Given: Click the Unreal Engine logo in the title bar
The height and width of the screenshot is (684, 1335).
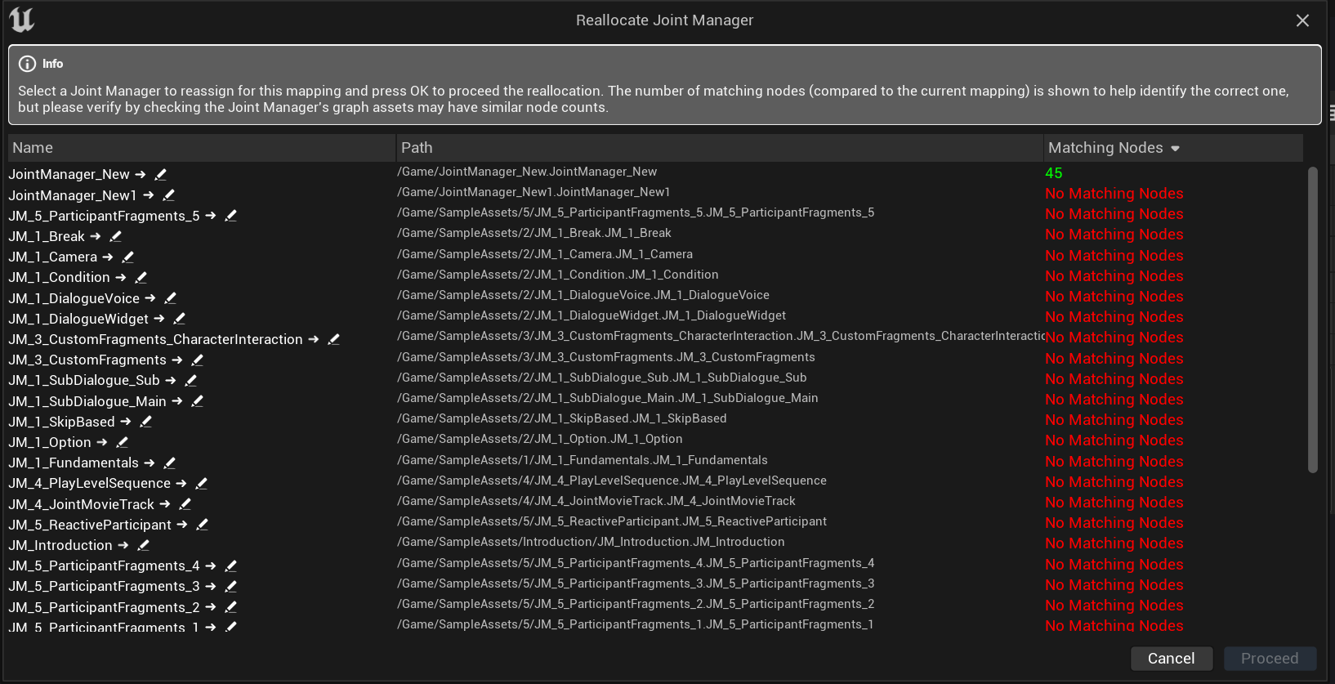Looking at the screenshot, I should pos(22,20).
